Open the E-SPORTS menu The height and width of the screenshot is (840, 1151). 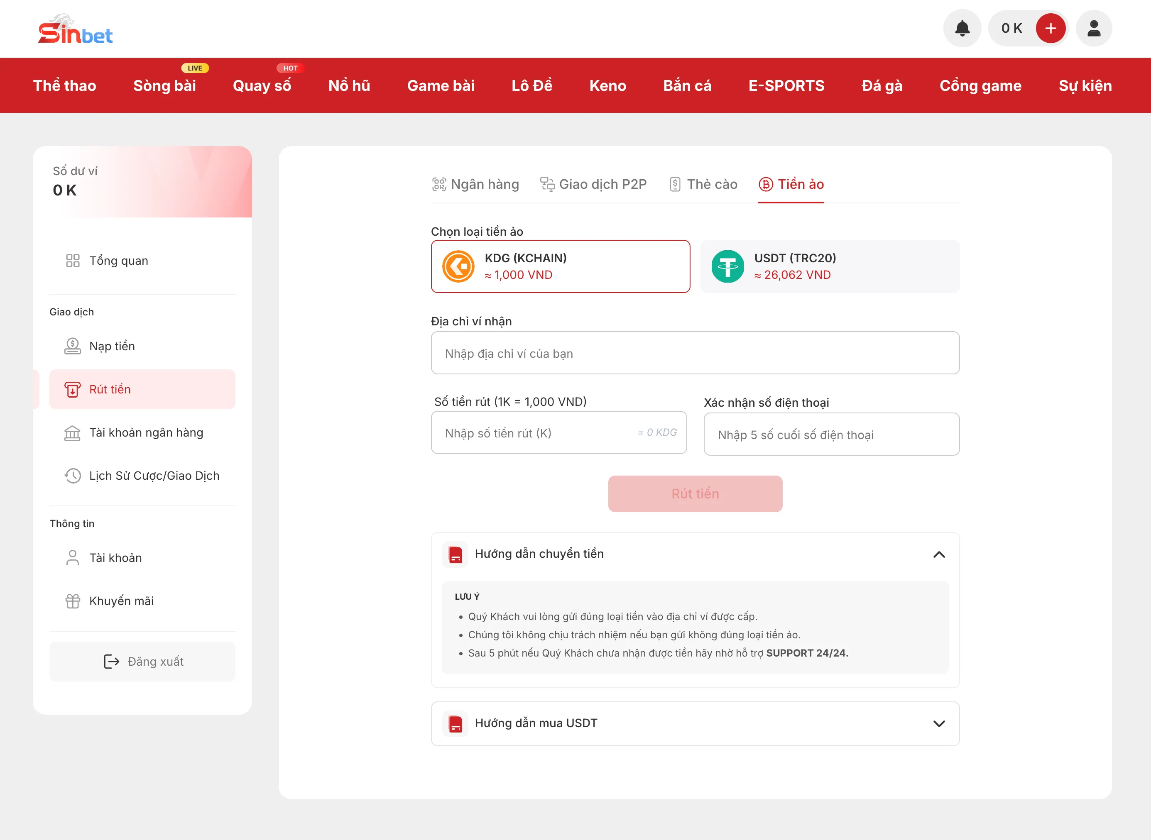(x=786, y=85)
